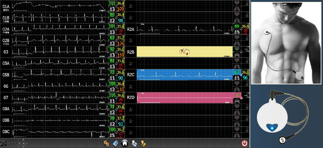Viewport: 323px width, 148px height.
Task: Click heart rate value 112 for bed 01A
Action: point(112,3)
